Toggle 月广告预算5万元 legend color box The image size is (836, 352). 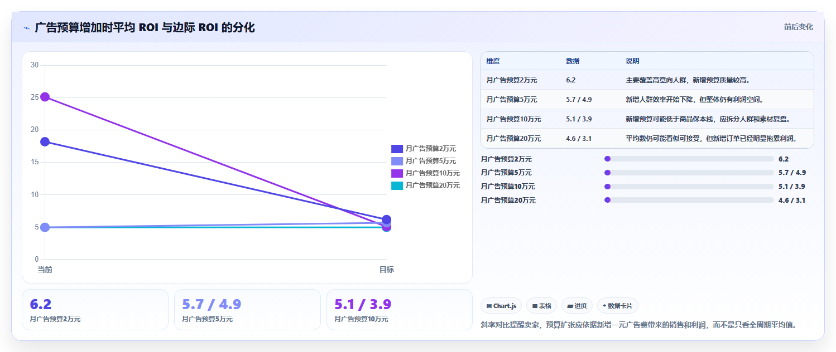[x=397, y=161]
